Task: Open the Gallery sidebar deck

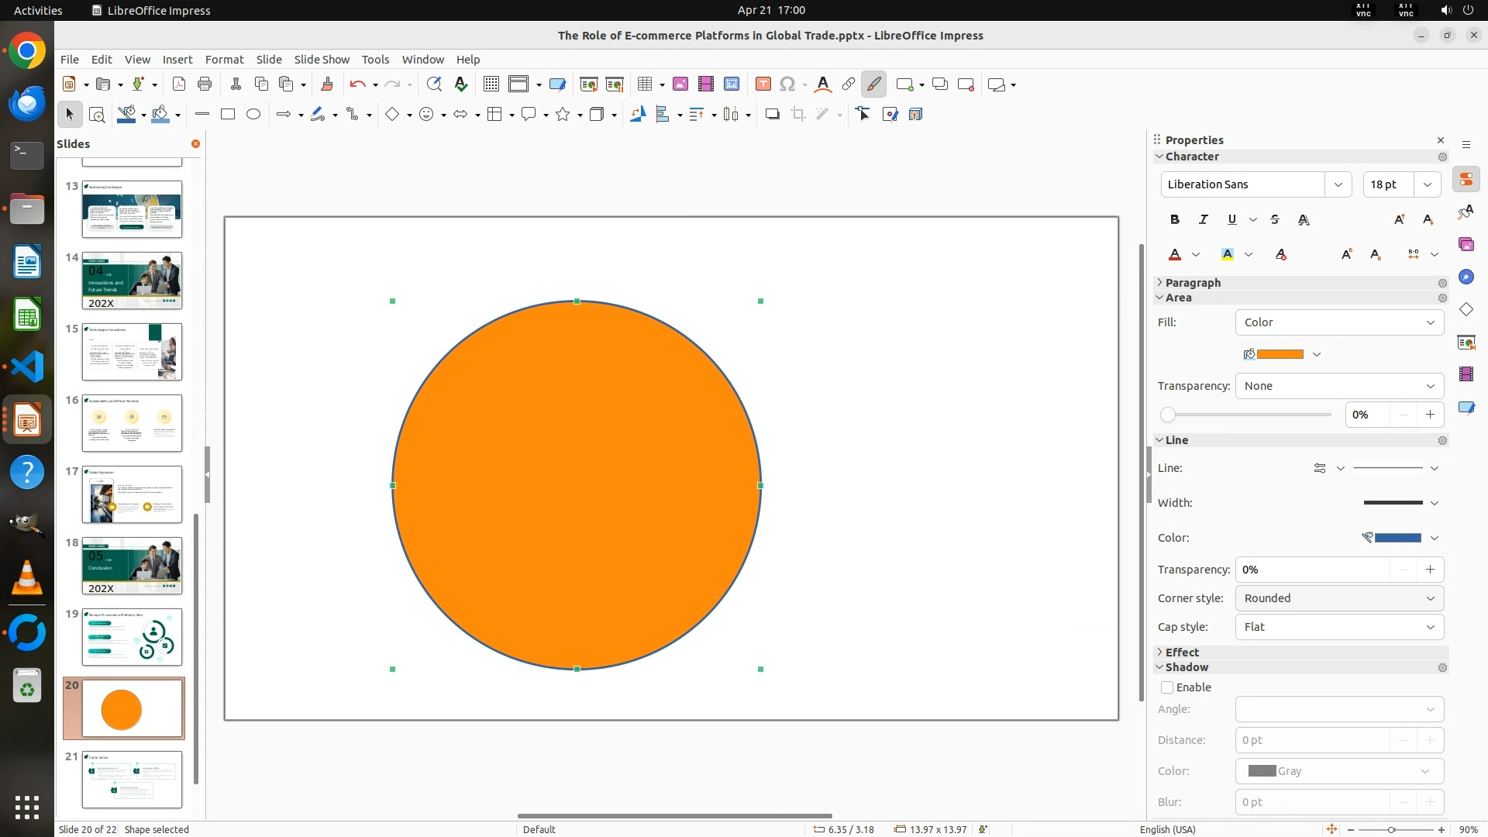Action: 1466,245
